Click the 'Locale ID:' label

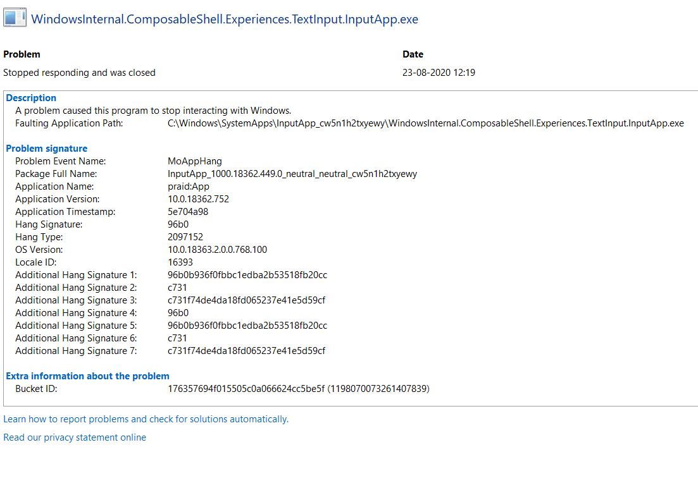tap(35, 262)
